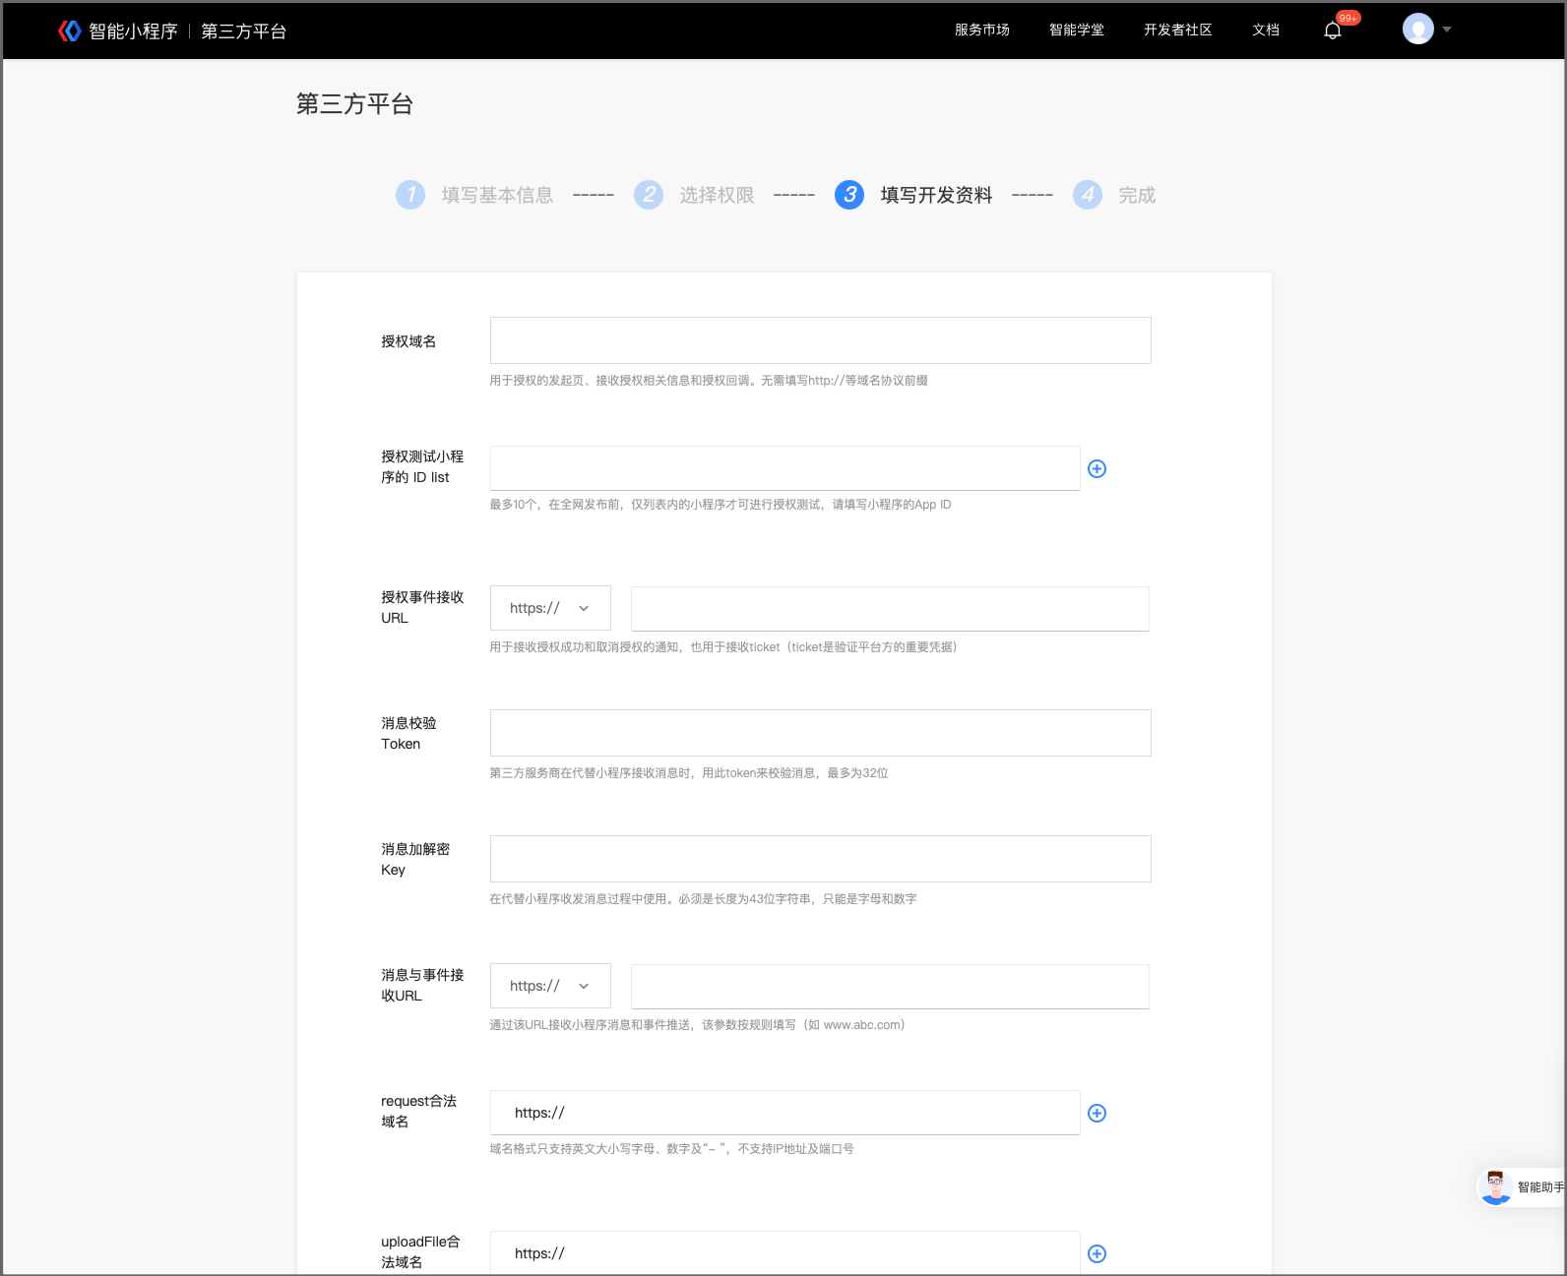Focus the 消息校验 Token input field

coord(821,733)
